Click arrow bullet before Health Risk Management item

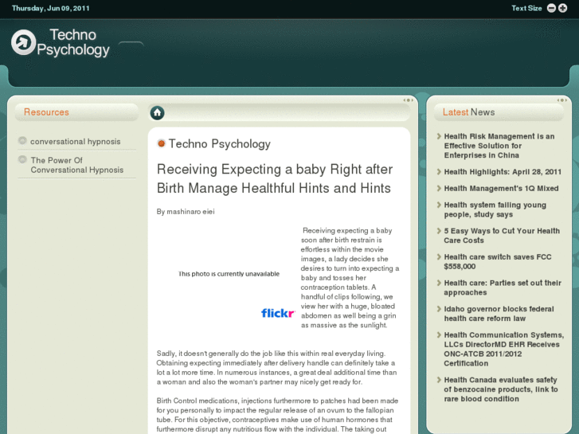coord(439,136)
